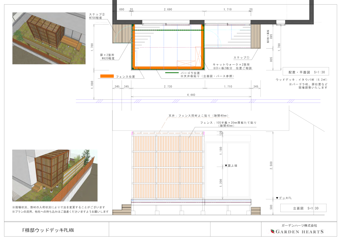Switch to the F様邸ウッドデッキPLAN title tab

(47, 229)
